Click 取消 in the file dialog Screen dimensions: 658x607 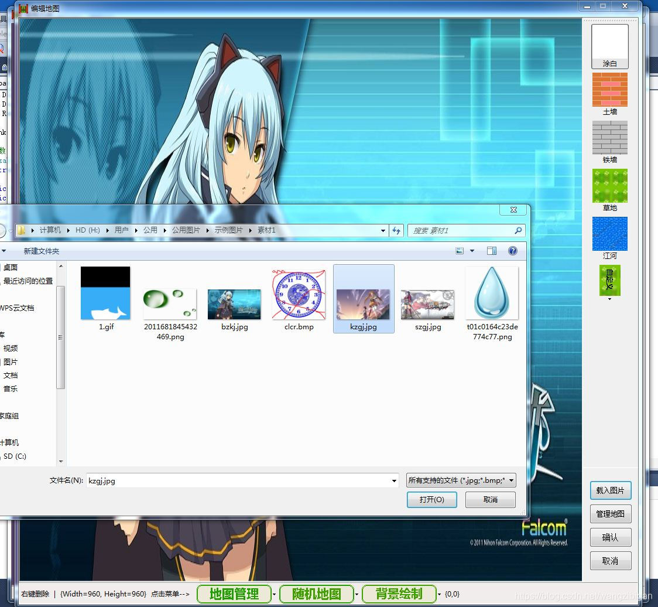click(x=490, y=499)
